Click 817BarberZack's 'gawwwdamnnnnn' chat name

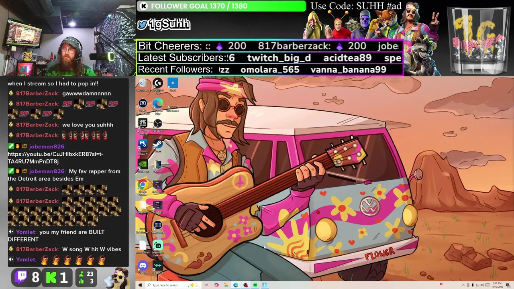coord(37,94)
